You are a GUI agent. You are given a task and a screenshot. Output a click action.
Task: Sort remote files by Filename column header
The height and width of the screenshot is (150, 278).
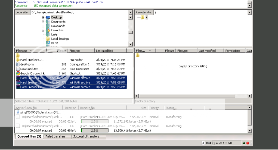(x=145, y=51)
